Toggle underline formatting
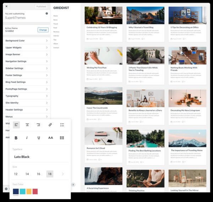Image resolution: width=213 pixels, height=202 pixels. [x=39, y=138]
